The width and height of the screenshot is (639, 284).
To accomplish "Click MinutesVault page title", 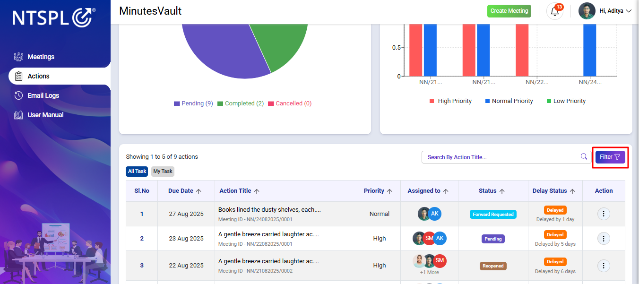I will 150,11.
